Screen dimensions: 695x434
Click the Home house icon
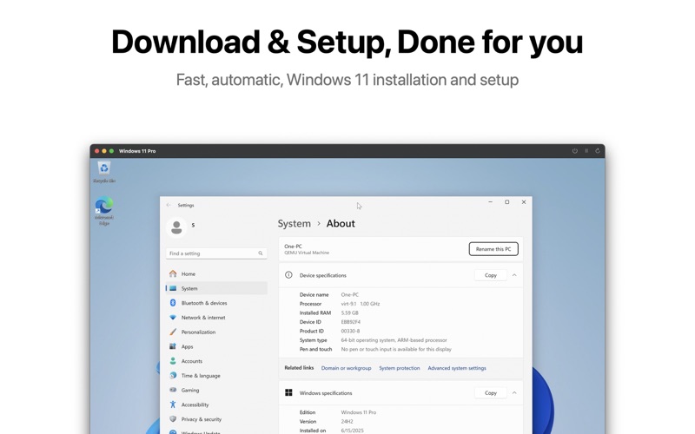173,273
